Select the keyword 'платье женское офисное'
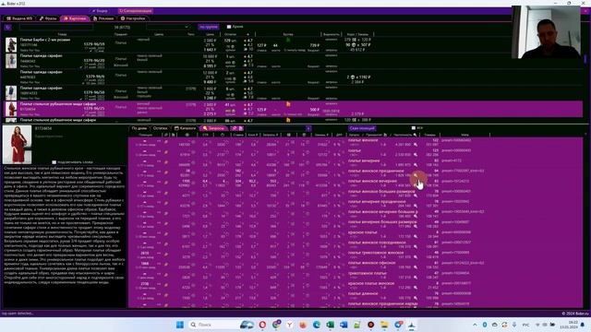This screenshot has height=332, width=591. pos(371,263)
